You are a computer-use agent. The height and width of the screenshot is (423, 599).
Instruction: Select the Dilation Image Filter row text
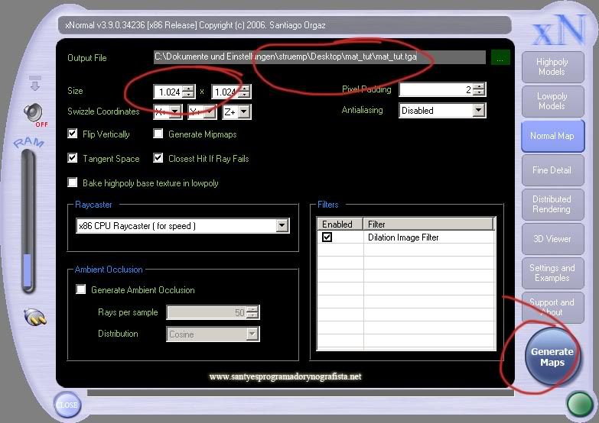[x=403, y=237]
